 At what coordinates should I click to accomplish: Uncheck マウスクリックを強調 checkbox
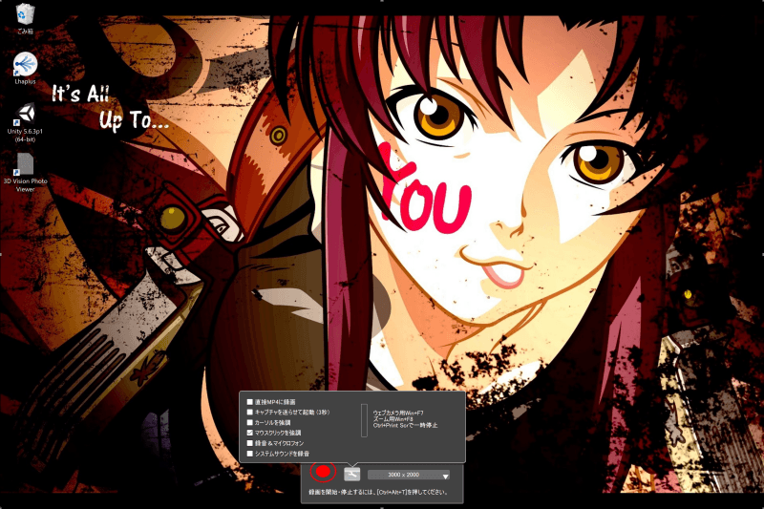pyautogui.click(x=250, y=433)
